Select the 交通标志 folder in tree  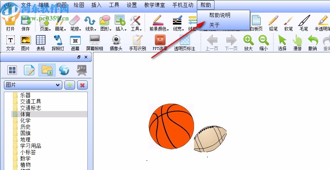click(x=31, y=108)
